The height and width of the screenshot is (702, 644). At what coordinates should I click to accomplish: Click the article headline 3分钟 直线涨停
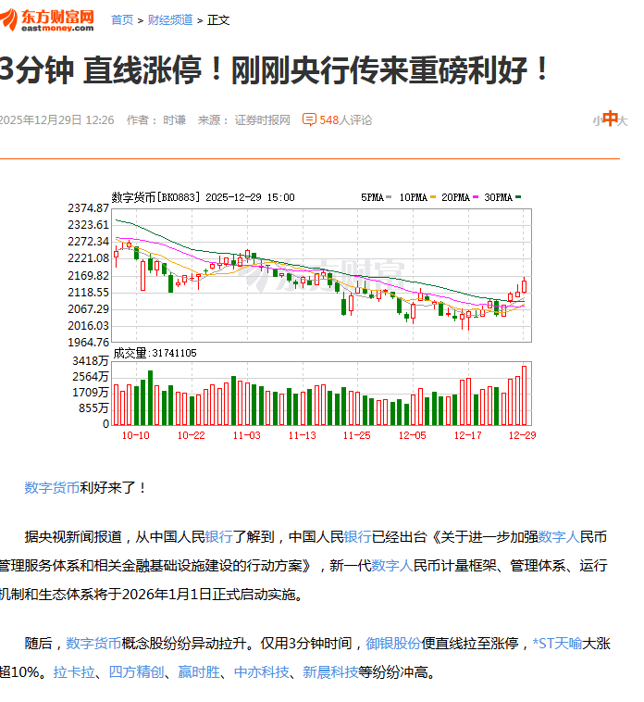(x=274, y=70)
